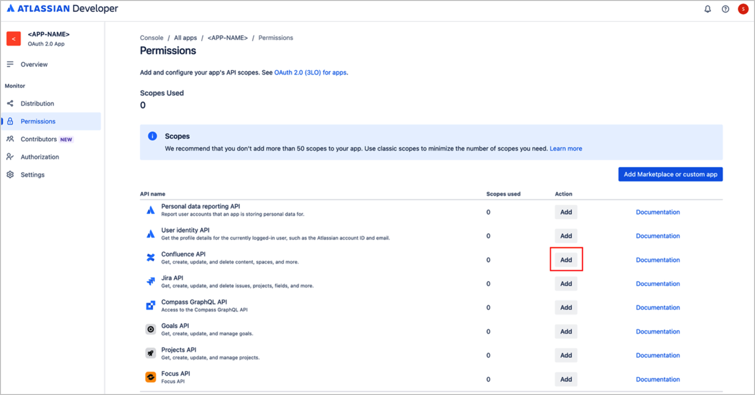Add the Compass GraphQL API
The image size is (755, 395).
point(566,308)
